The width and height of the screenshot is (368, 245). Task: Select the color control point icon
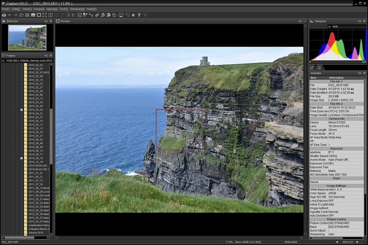(109, 15)
